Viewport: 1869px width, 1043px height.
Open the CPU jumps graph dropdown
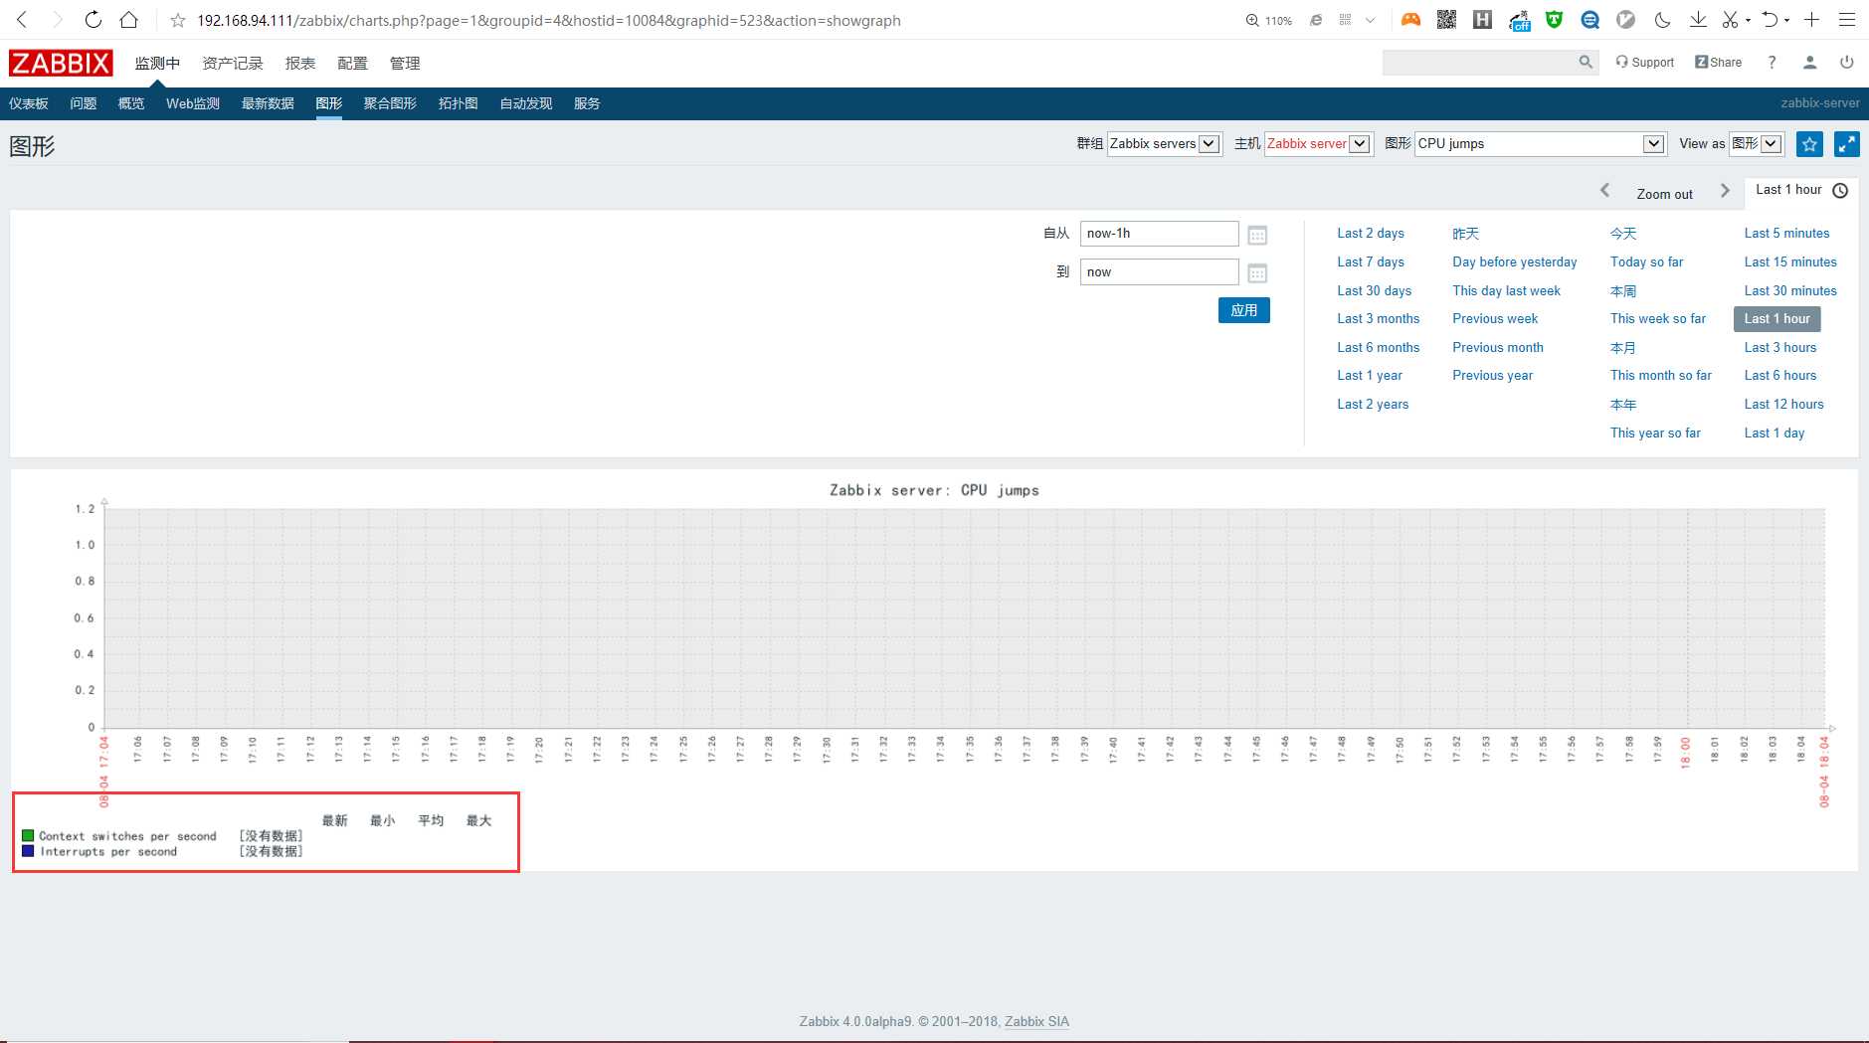1540,144
